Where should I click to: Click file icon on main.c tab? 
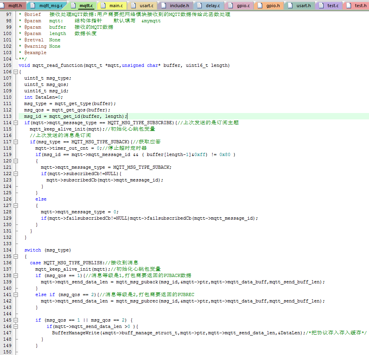click(103, 6)
